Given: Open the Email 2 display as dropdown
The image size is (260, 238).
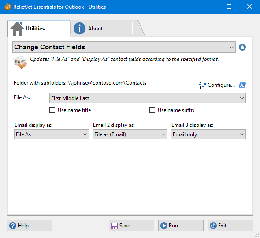Looking at the screenshot, I should (x=130, y=134).
